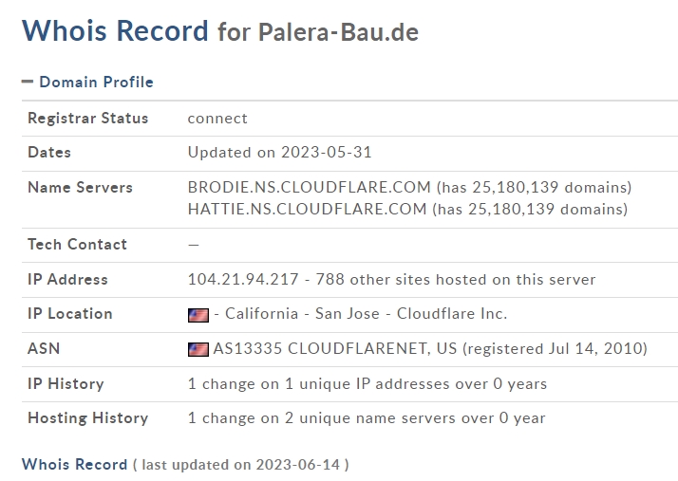This screenshot has height=481, width=678.
Task: Click the connect registrar status value
Action: pyautogui.click(x=217, y=119)
